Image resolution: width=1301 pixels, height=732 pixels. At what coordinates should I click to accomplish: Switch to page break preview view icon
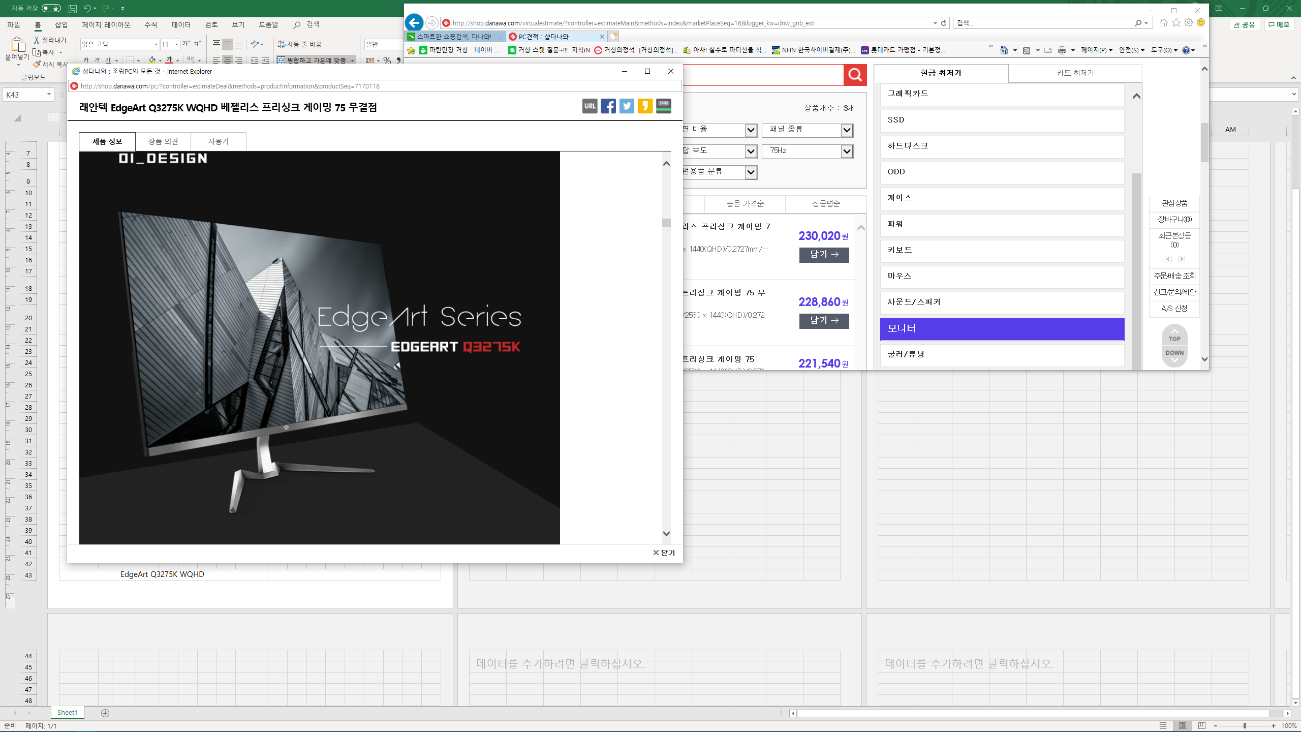[x=1201, y=726]
